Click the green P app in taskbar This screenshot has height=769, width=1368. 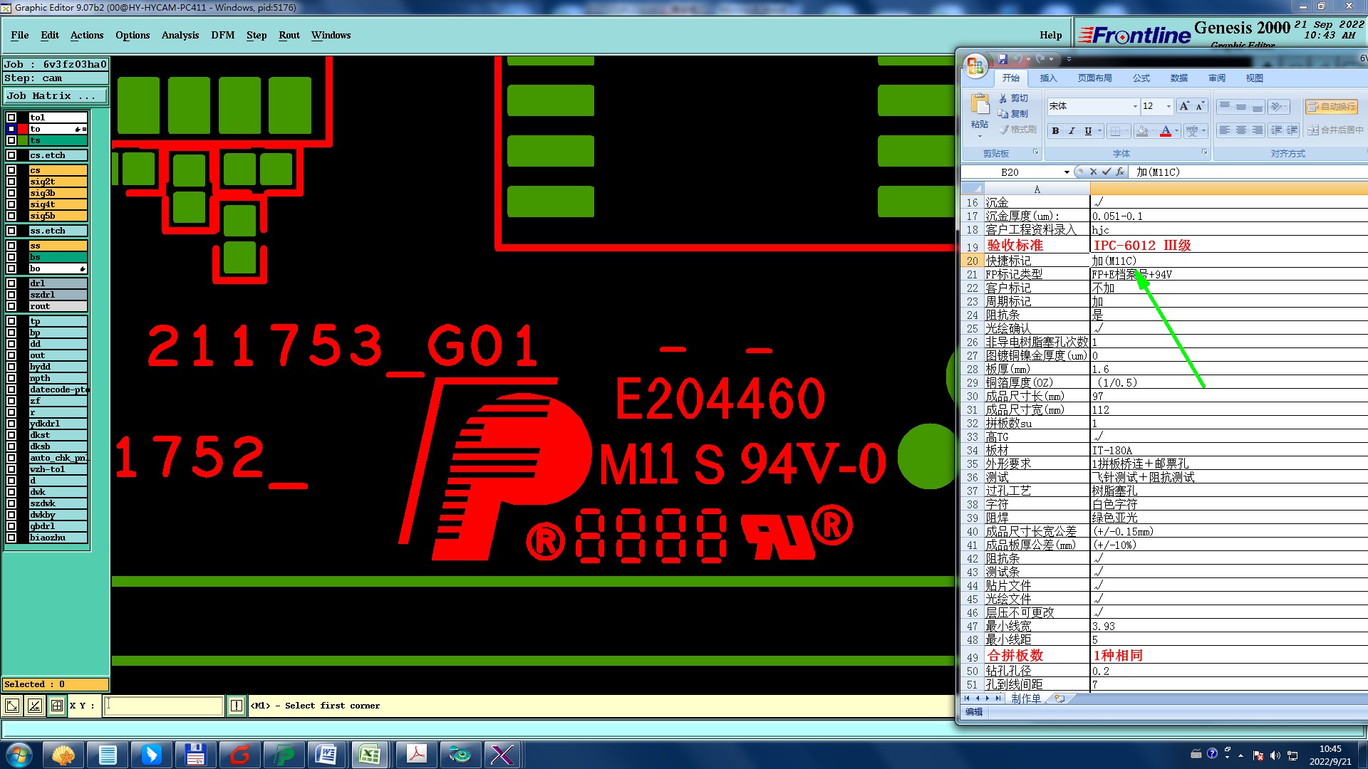[284, 755]
